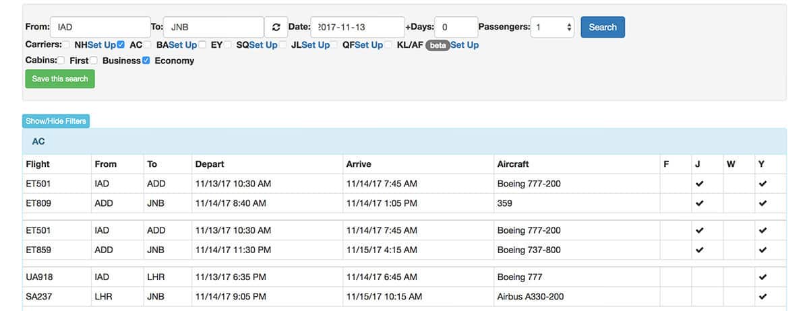Click the Y checkmark for flight UA918
The width and height of the screenshot is (809, 311).
[762, 277]
